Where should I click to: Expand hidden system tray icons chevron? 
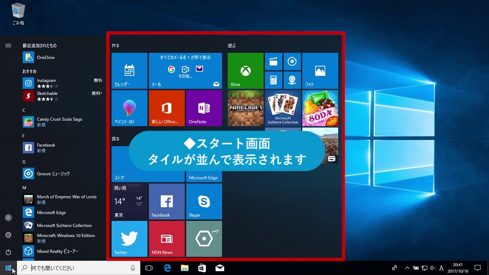(x=407, y=268)
